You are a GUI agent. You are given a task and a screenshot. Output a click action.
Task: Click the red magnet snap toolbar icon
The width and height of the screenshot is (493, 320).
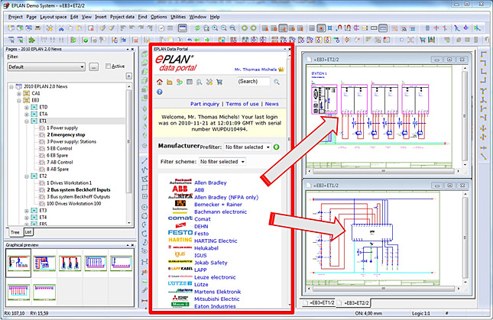339,28
